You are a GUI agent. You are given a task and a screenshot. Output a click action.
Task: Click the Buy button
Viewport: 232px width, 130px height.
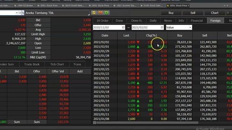[171, 13]
